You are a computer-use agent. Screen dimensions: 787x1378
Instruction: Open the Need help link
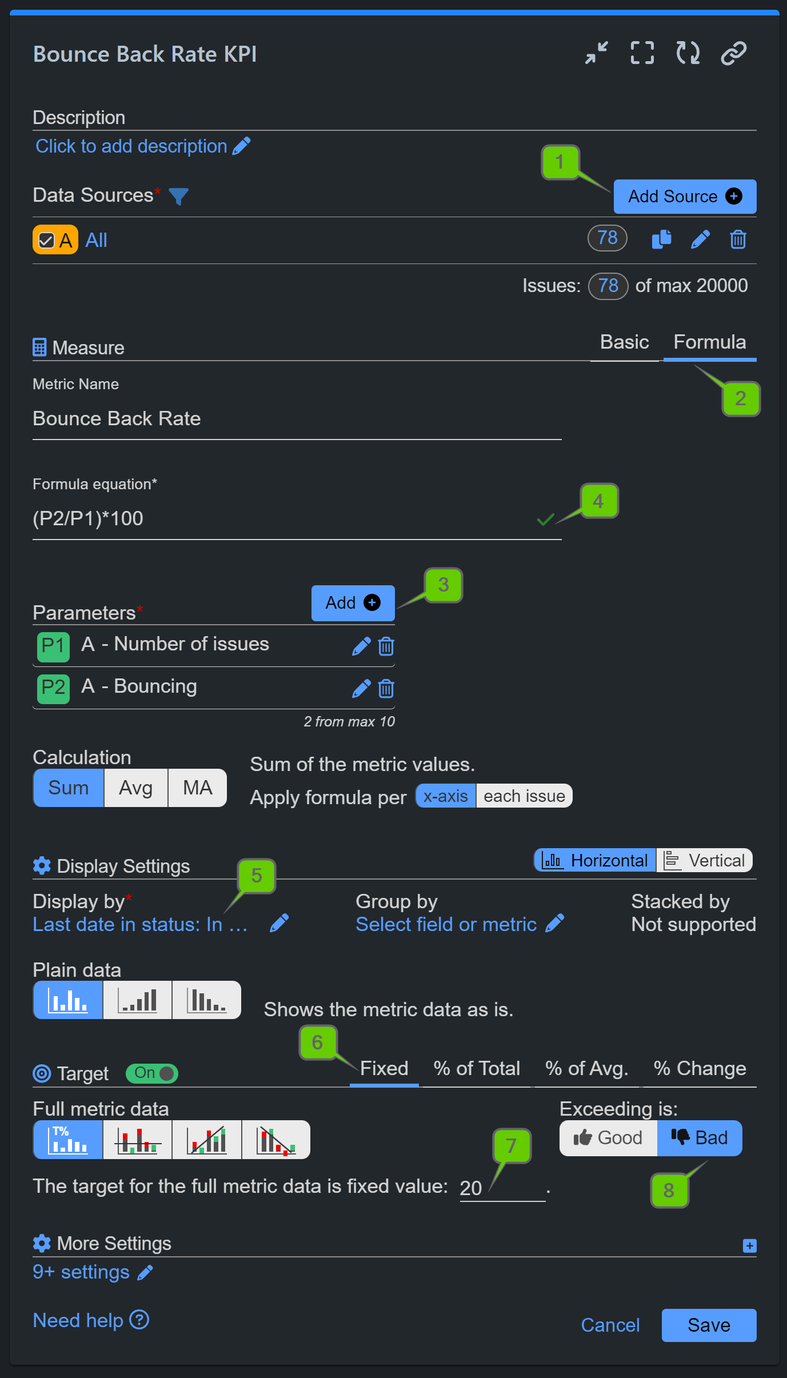(x=90, y=1320)
